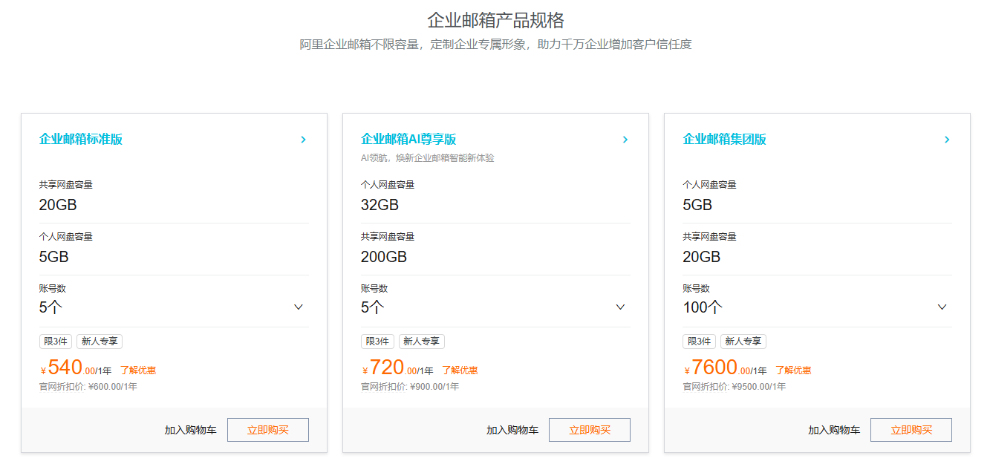
Task: Open 企业邮箱标准版 arrow chevron
Action: 303,140
